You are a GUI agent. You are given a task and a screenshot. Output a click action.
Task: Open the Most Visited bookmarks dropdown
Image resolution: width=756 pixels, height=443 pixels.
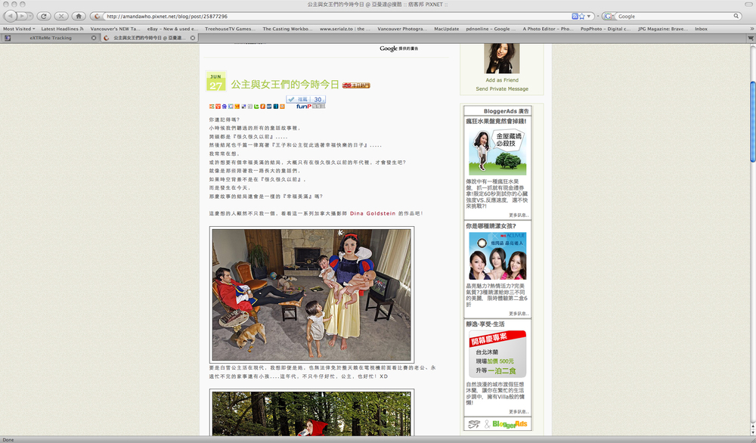[x=19, y=29]
